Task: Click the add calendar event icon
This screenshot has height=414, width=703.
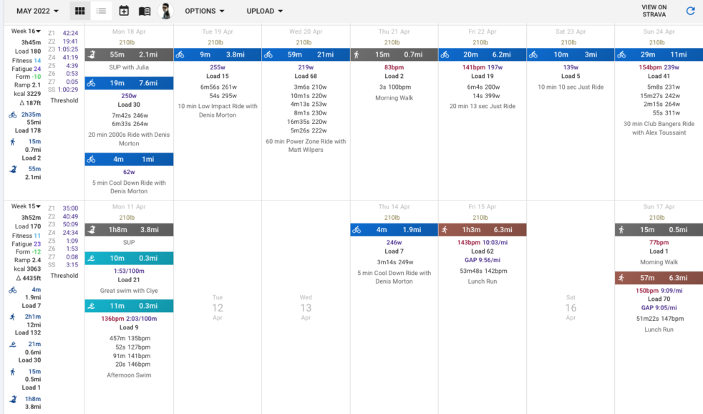Action: coord(124,11)
